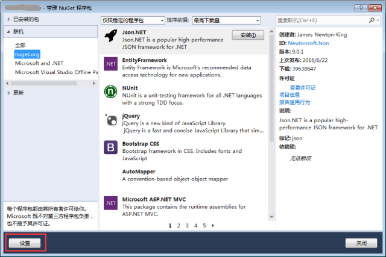Select the Bootstrap CSS package title
The width and height of the screenshot is (386, 257).
click(141, 144)
